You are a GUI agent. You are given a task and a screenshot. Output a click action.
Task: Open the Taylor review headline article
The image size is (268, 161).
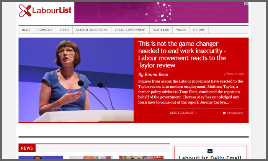pyautogui.click(x=182, y=55)
